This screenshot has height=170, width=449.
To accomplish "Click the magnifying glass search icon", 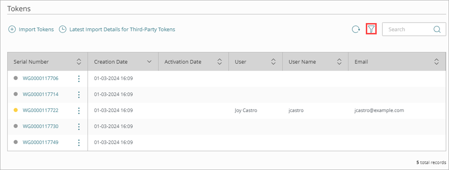I will (x=437, y=29).
